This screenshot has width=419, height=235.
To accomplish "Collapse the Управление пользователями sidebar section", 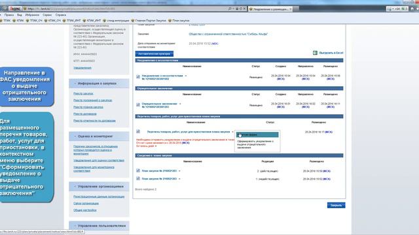I will point(75,226).
